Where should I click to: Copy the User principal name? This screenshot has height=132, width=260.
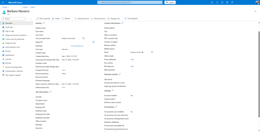tap(84, 38)
